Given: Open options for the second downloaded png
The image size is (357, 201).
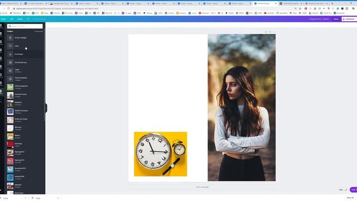Looking at the screenshot, I should click(58, 198).
